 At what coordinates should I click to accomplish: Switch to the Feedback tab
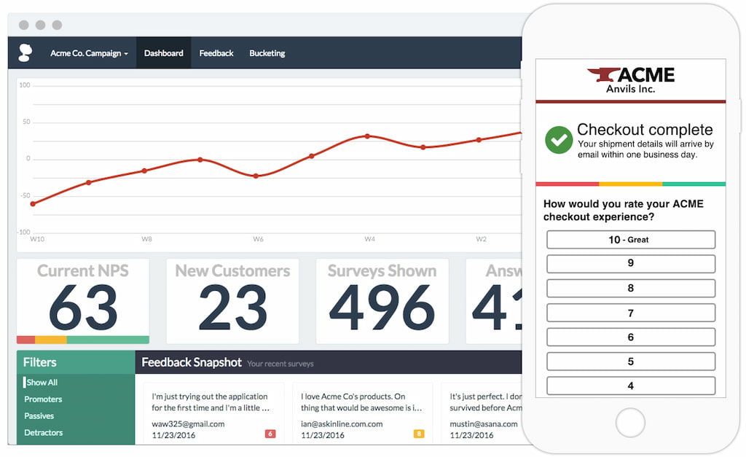(x=216, y=52)
